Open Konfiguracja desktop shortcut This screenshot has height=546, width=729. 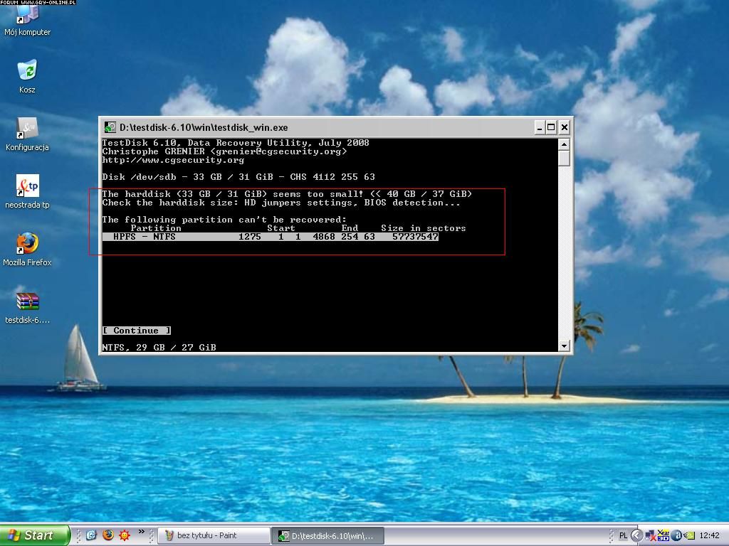tap(27, 129)
